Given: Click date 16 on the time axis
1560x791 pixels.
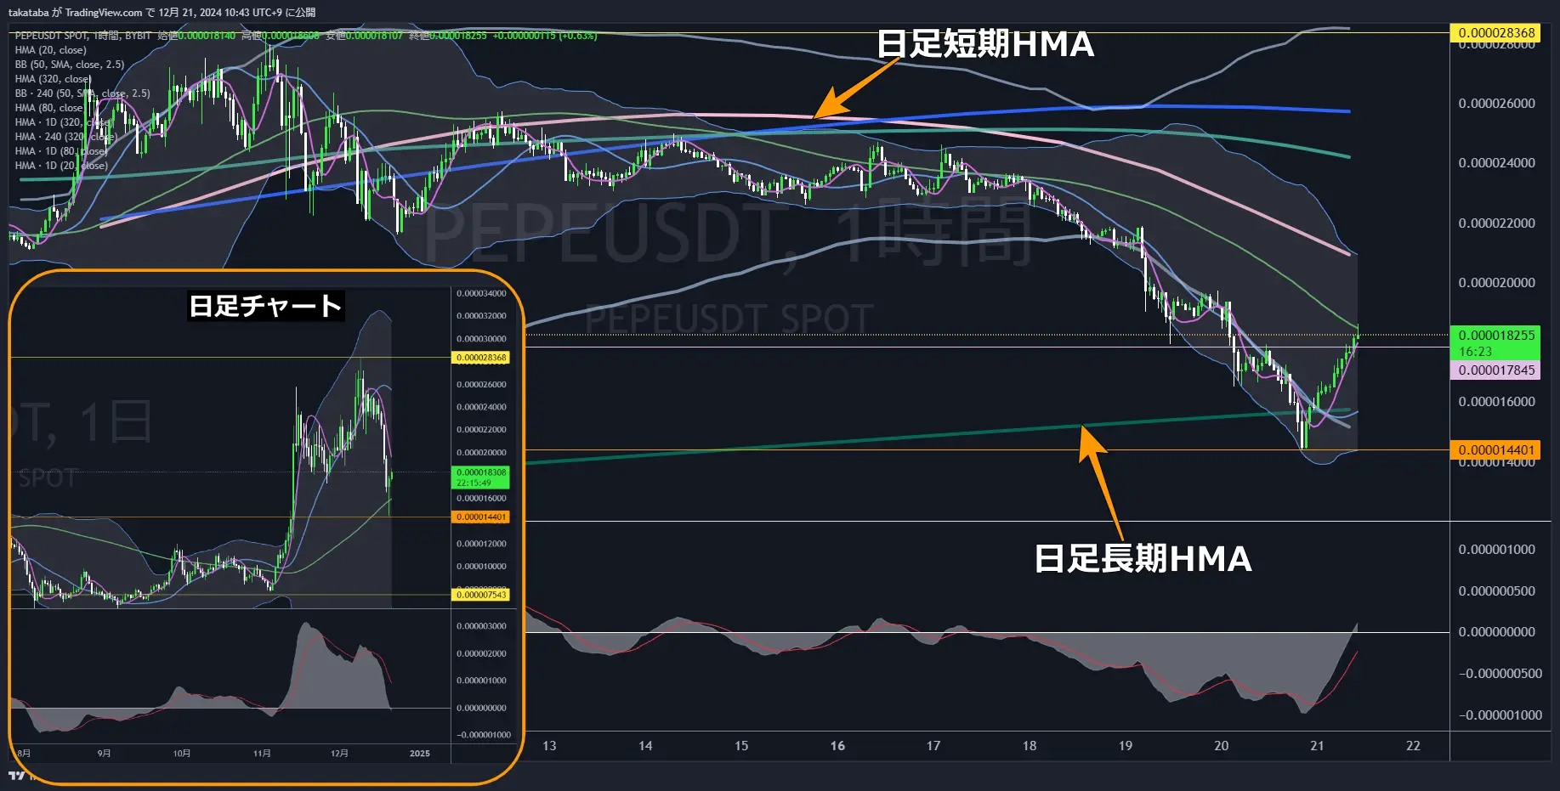Looking at the screenshot, I should [x=837, y=746].
